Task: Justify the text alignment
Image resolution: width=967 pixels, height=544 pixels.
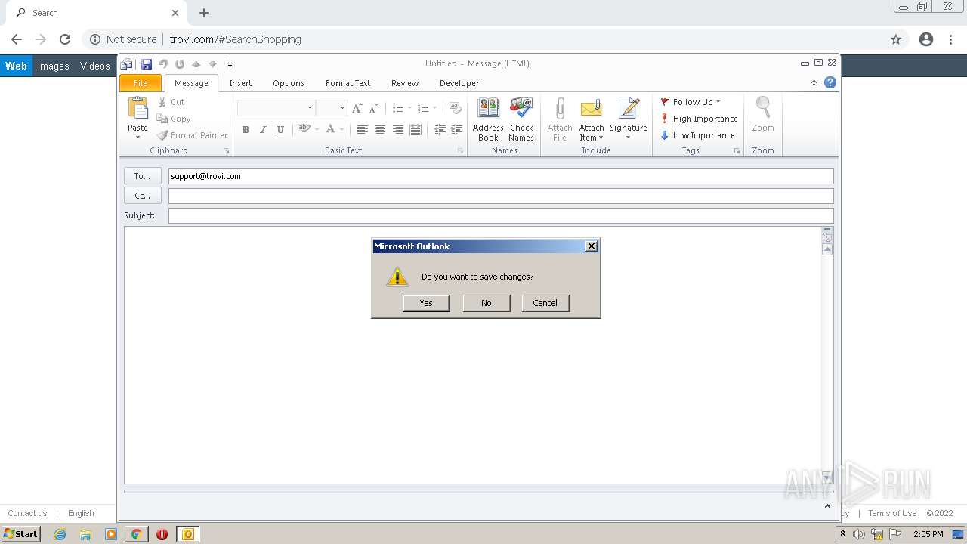Action: point(416,130)
